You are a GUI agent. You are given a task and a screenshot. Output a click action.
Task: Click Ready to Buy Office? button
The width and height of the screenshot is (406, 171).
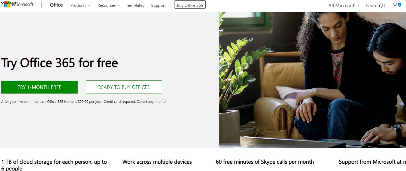pos(124,87)
